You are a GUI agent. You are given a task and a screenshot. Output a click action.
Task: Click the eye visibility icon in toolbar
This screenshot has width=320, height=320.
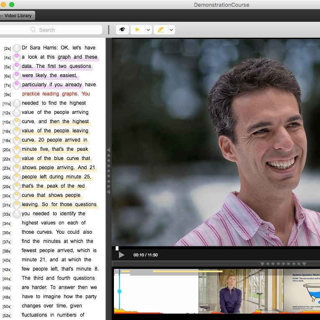coord(122,30)
